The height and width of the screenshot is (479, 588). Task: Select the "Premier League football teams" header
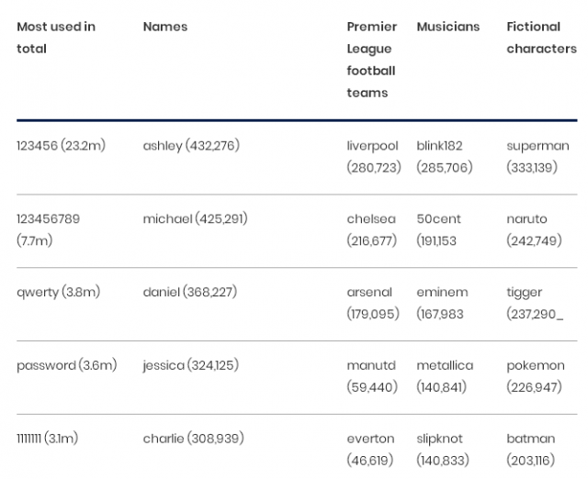tap(371, 60)
